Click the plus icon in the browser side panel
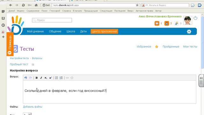 (x=3, y=37)
